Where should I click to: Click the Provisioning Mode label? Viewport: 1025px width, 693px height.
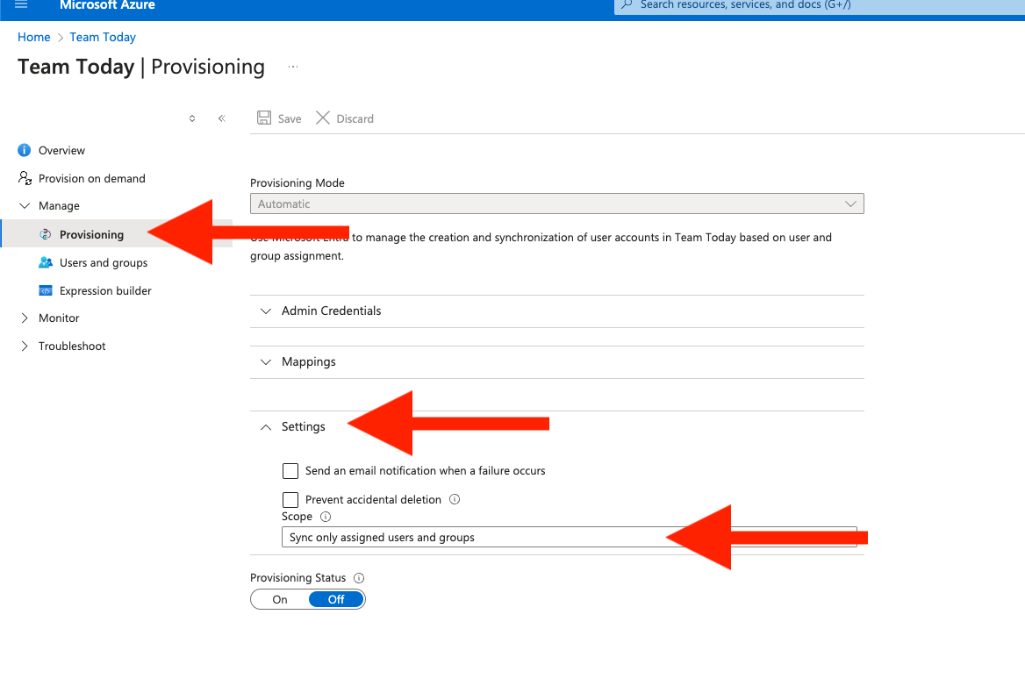(x=297, y=182)
